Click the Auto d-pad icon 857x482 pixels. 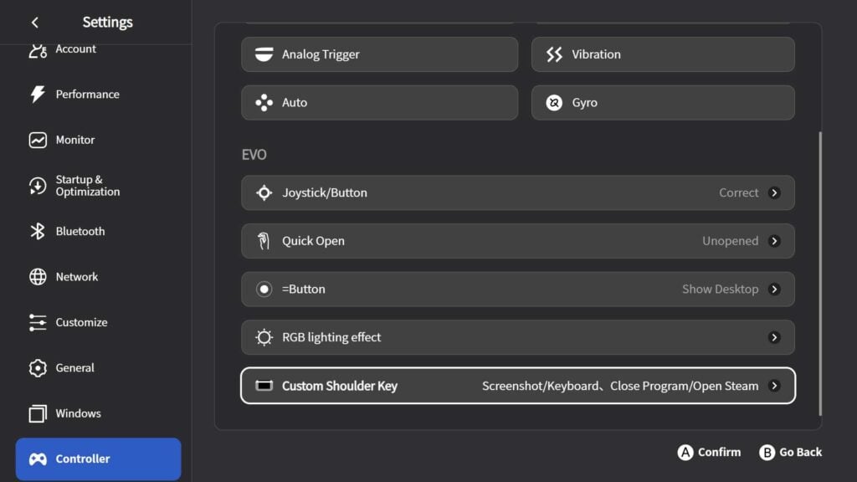(264, 102)
